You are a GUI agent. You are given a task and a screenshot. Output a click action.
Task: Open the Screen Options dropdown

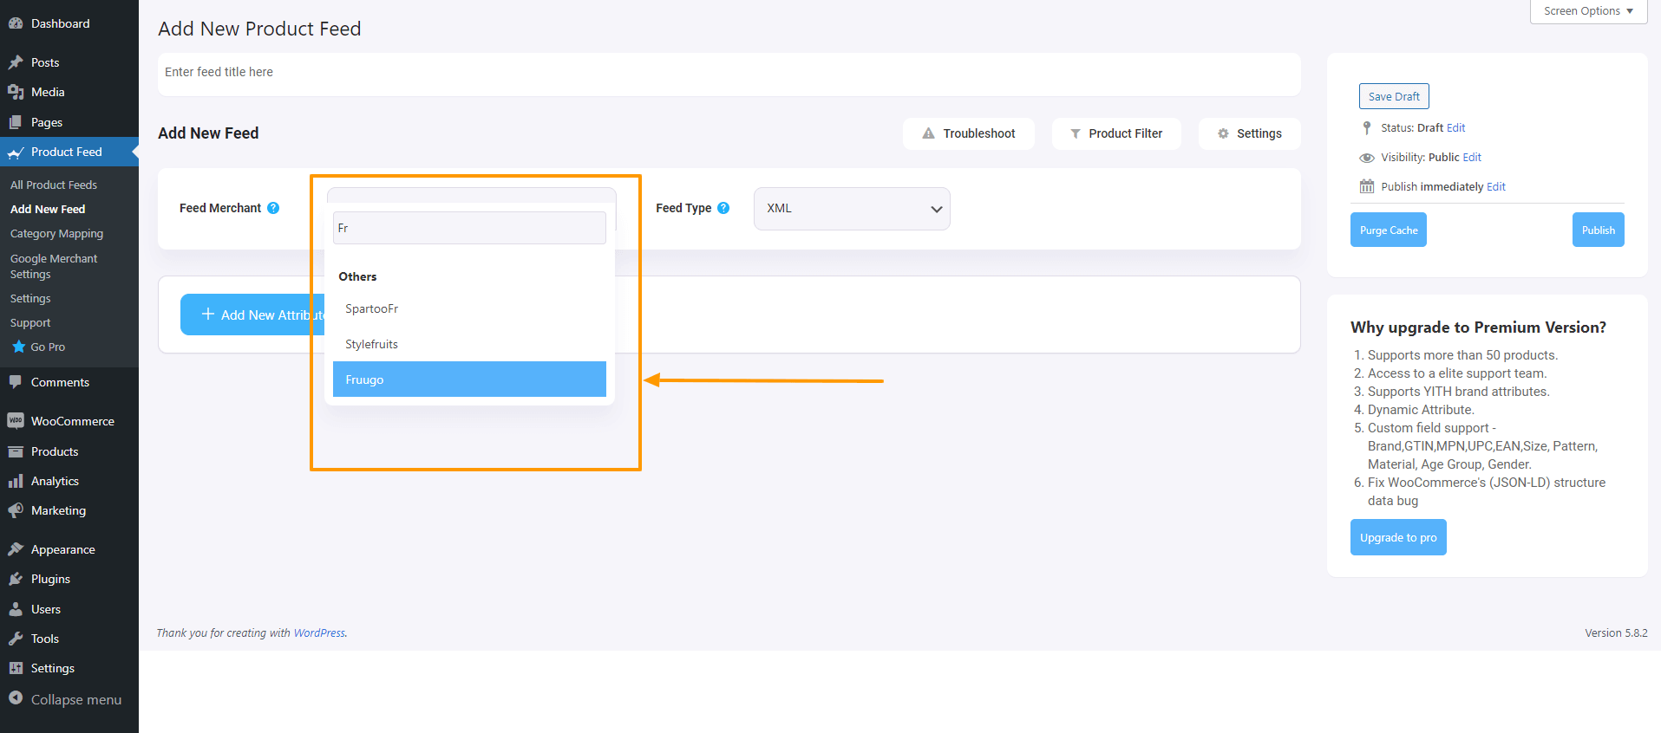click(x=1588, y=11)
